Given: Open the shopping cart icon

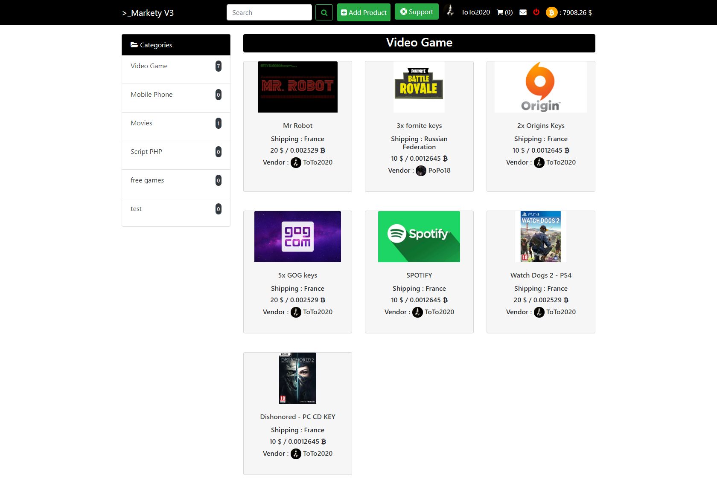Looking at the screenshot, I should pos(500,12).
